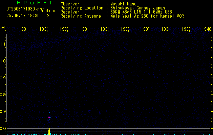Select the file name UT2506171930.pn
The width and height of the screenshot is (213, 135).
pos(24,9)
